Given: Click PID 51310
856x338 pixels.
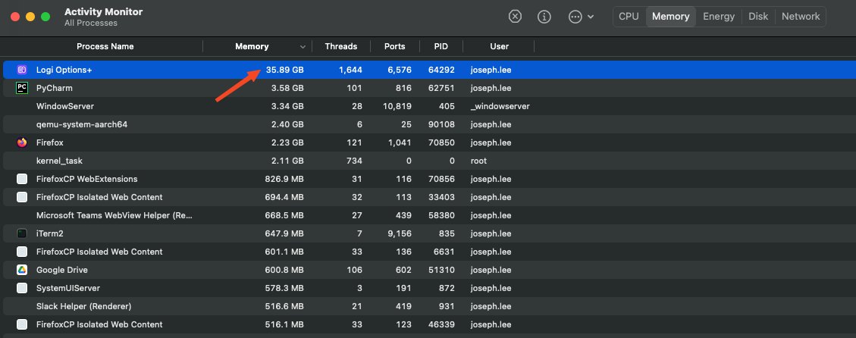Looking at the screenshot, I should click(442, 270).
